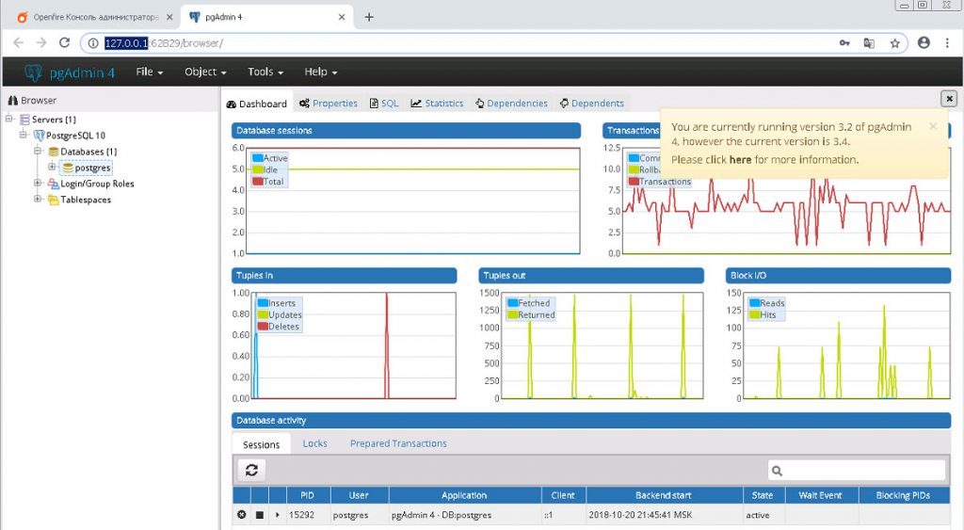Open the Help menu
The height and width of the screenshot is (530, 964).
[321, 72]
